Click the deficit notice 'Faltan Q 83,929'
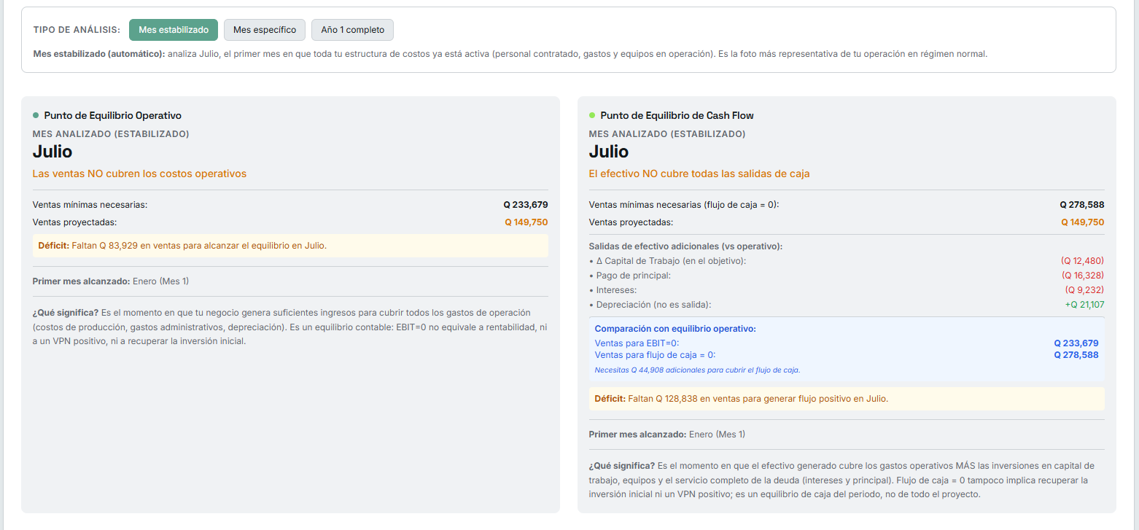The width and height of the screenshot is (1139, 530). (x=290, y=246)
